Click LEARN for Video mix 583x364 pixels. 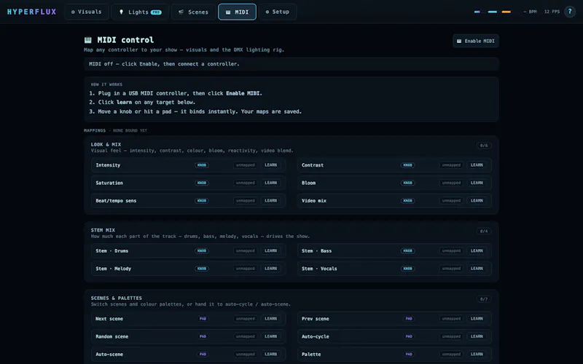[477, 201]
